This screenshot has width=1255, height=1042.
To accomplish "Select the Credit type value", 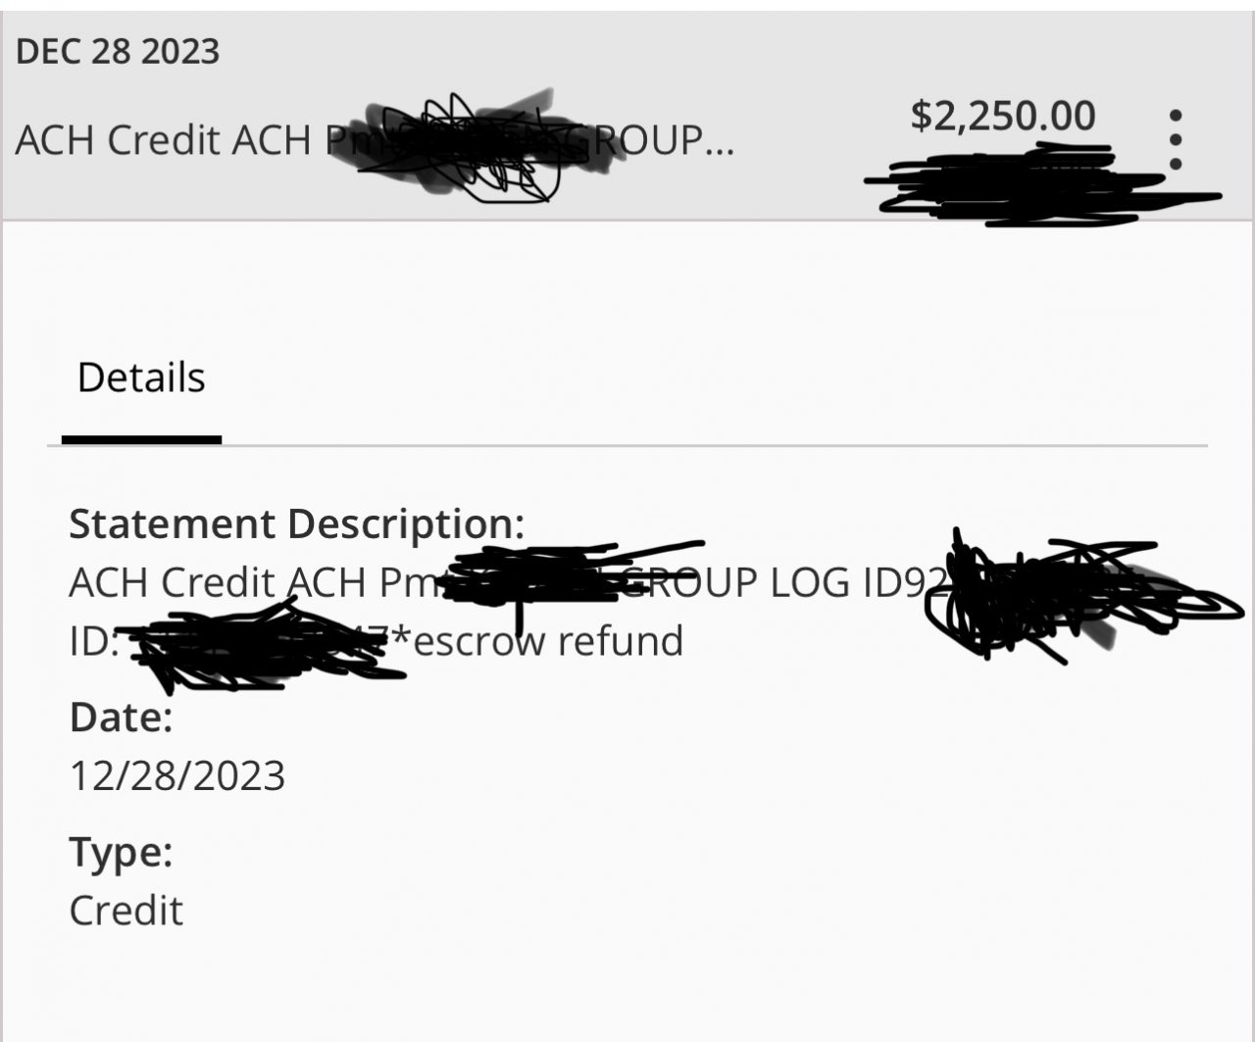I will click(x=125, y=911).
